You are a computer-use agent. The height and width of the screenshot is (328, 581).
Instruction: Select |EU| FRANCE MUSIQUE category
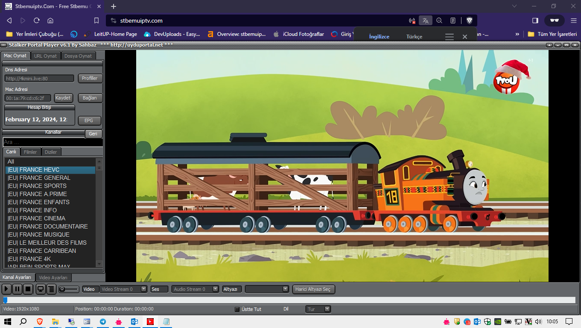50,234
